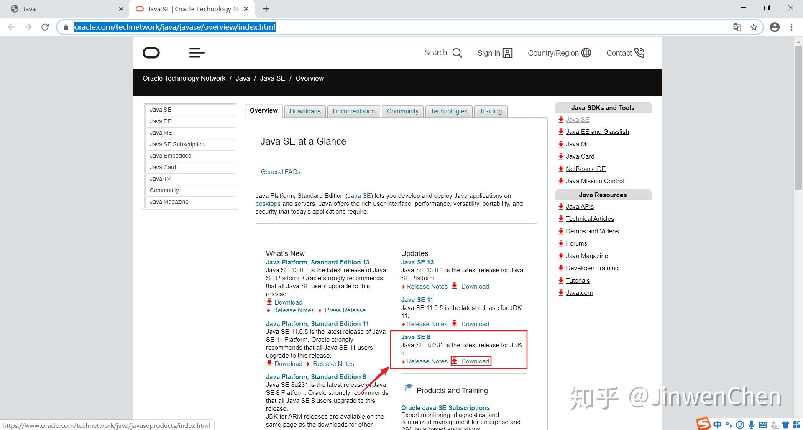
Task: Select Java EE in left sidebar
Action: (x=190, y=121)
